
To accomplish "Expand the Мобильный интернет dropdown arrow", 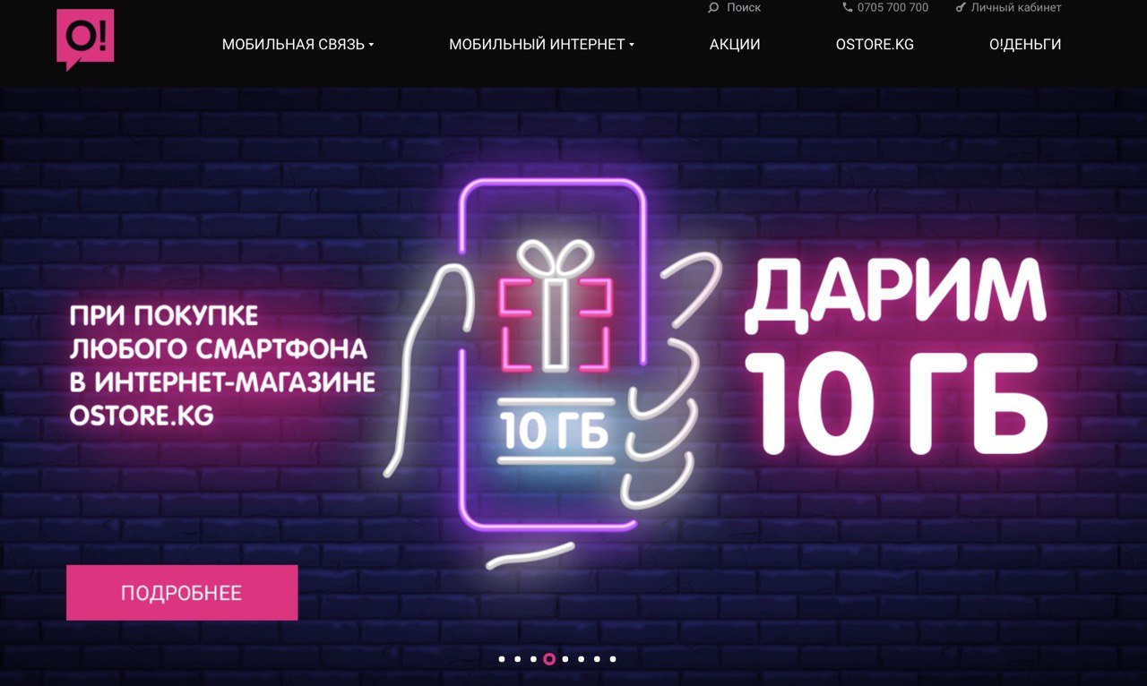I will (x=631, y=45).
